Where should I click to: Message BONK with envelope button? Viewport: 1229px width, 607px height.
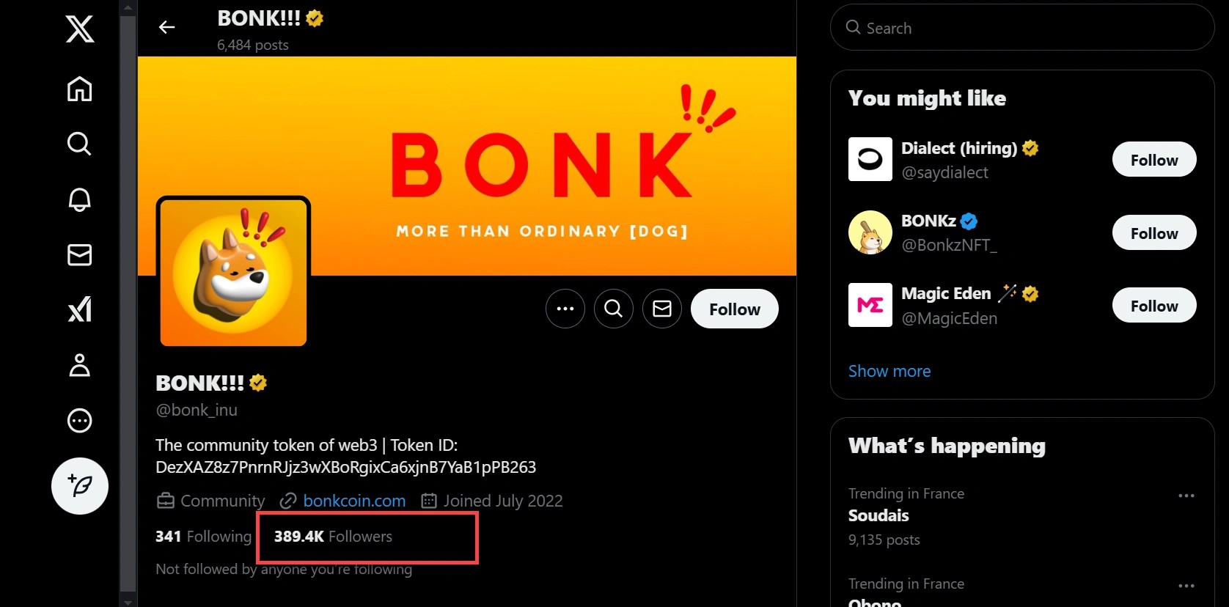(662, 309)
